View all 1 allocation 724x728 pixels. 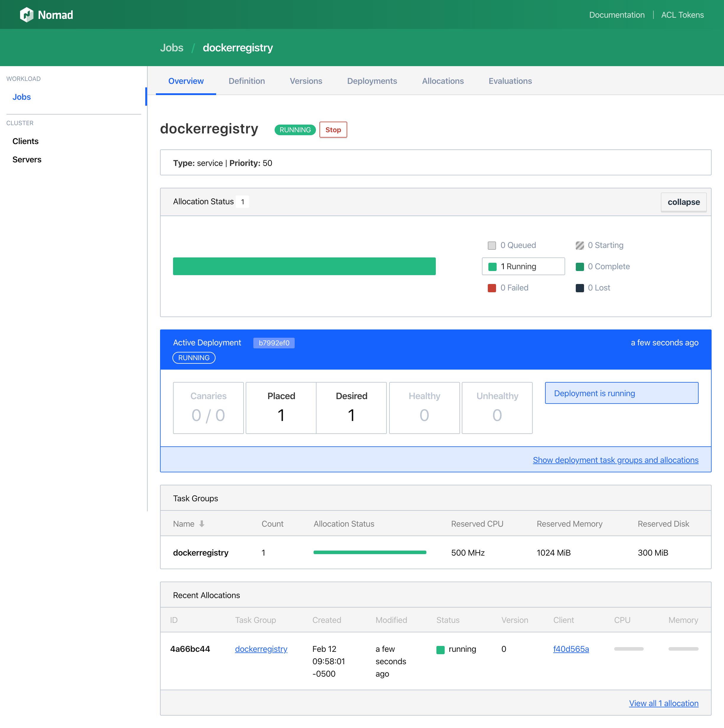point(664,703)
